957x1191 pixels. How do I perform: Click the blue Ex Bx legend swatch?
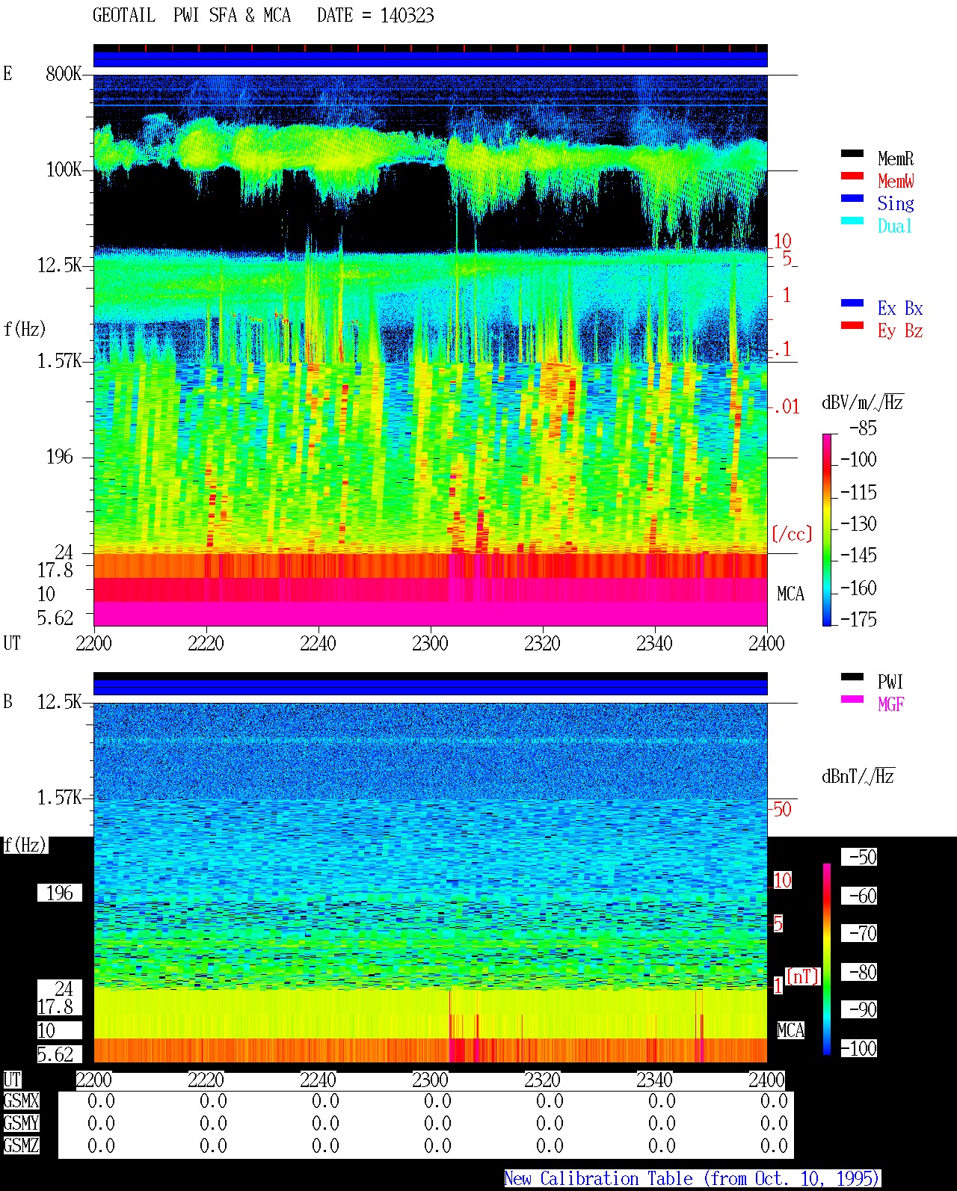[852, 304]
